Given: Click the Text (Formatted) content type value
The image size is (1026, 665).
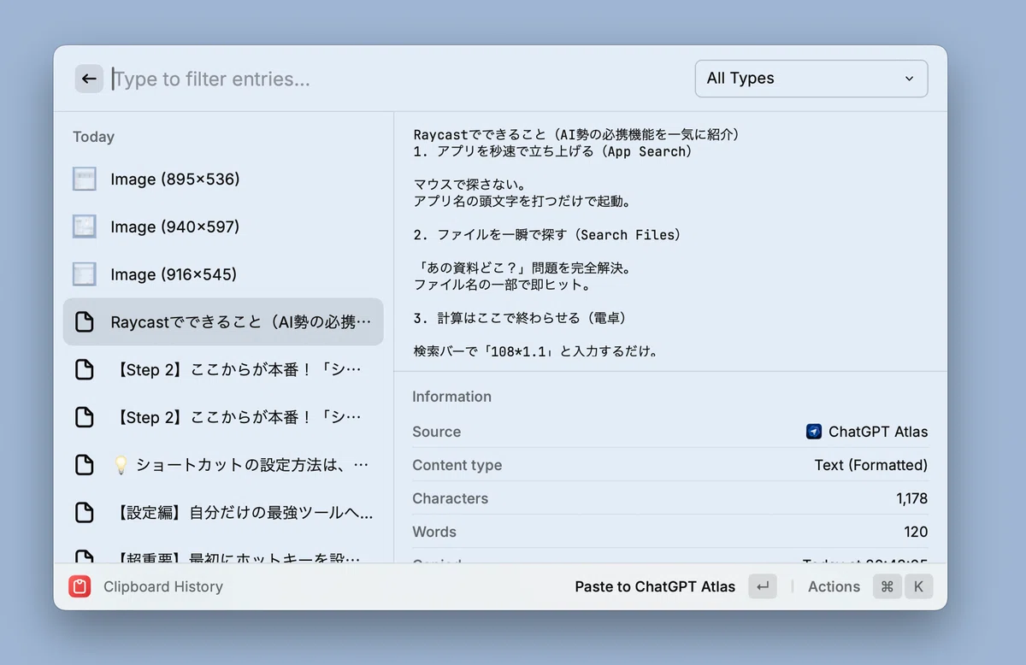Looking at the screenshot, I should [870, 465].
